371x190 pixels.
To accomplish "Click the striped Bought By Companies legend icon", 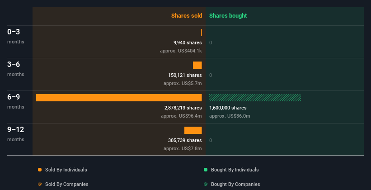I will pyautogui.click(x=206, y=184).
